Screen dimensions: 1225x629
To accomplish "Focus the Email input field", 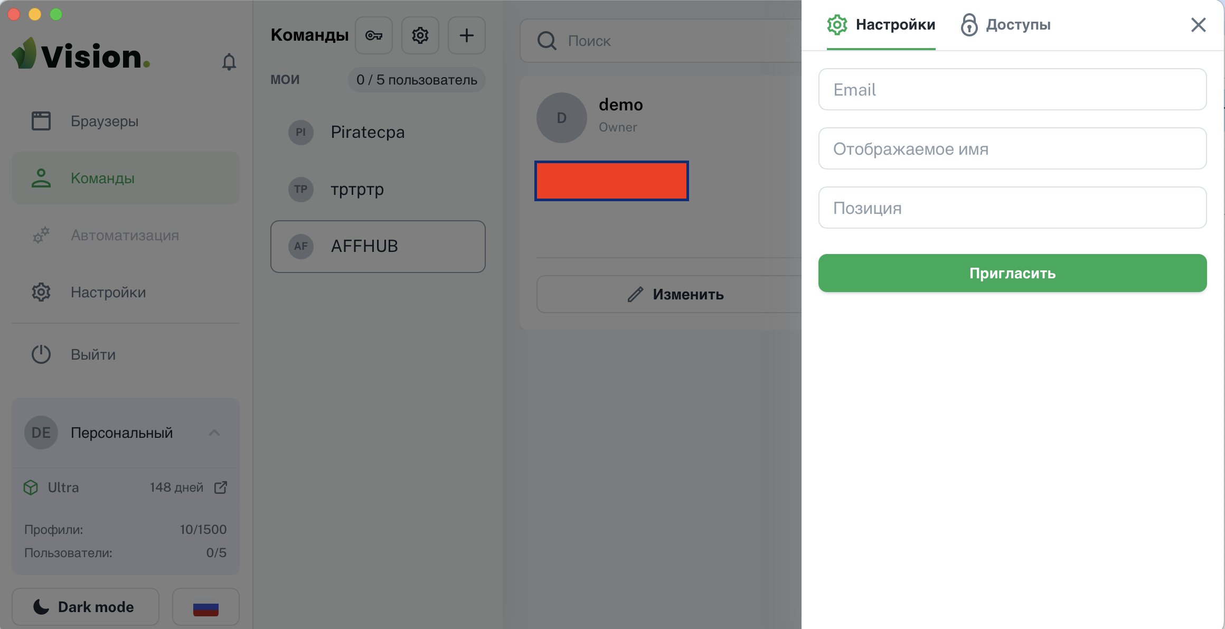I will tap(1012, 89).
